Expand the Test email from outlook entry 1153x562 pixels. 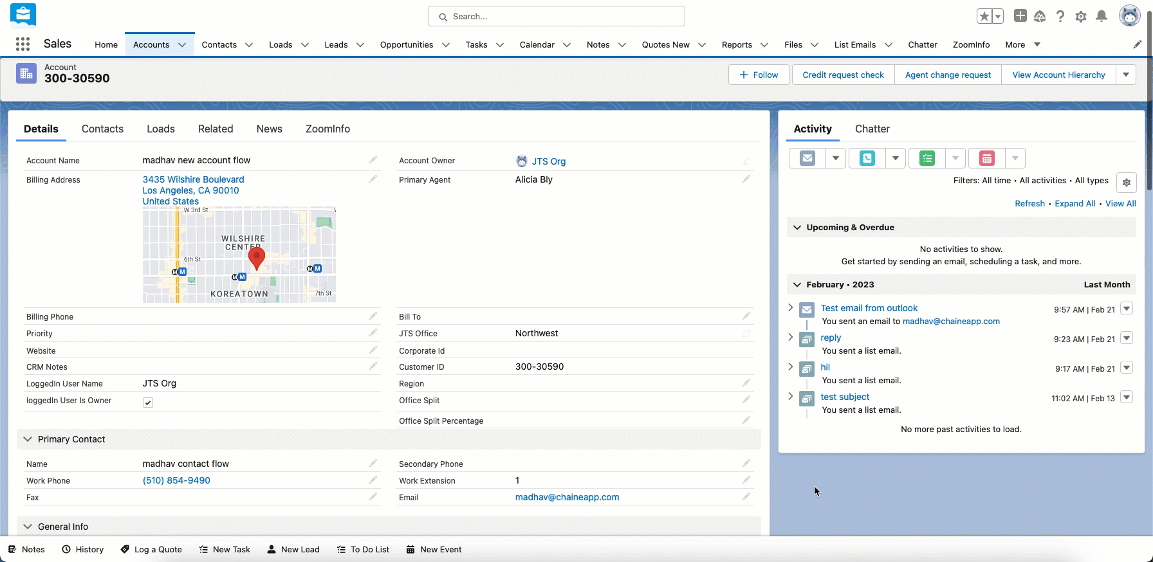point(791,308)
